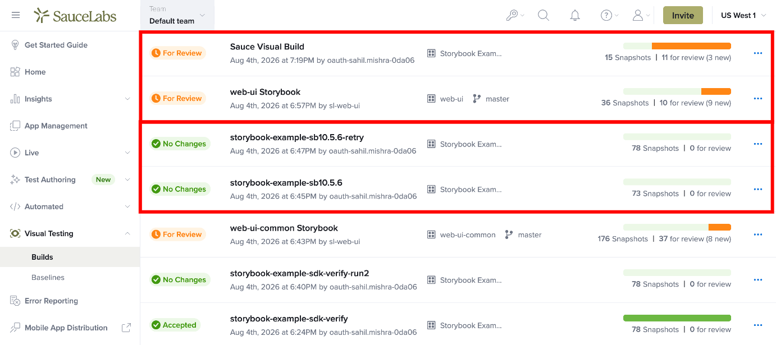776x345 pixels.
Task: Click the access key icon
Action: tap(515, 15)
